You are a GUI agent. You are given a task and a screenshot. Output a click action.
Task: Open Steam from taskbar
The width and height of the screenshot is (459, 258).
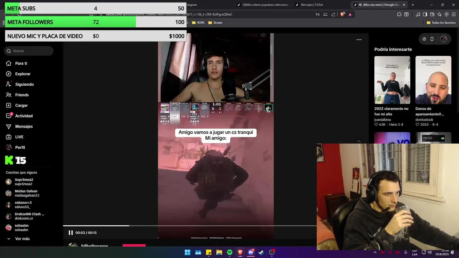(x=261, y=252)
